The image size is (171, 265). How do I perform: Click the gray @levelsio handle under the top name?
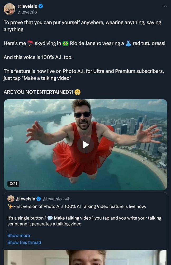pyautogui.click(x=27, y=12)
